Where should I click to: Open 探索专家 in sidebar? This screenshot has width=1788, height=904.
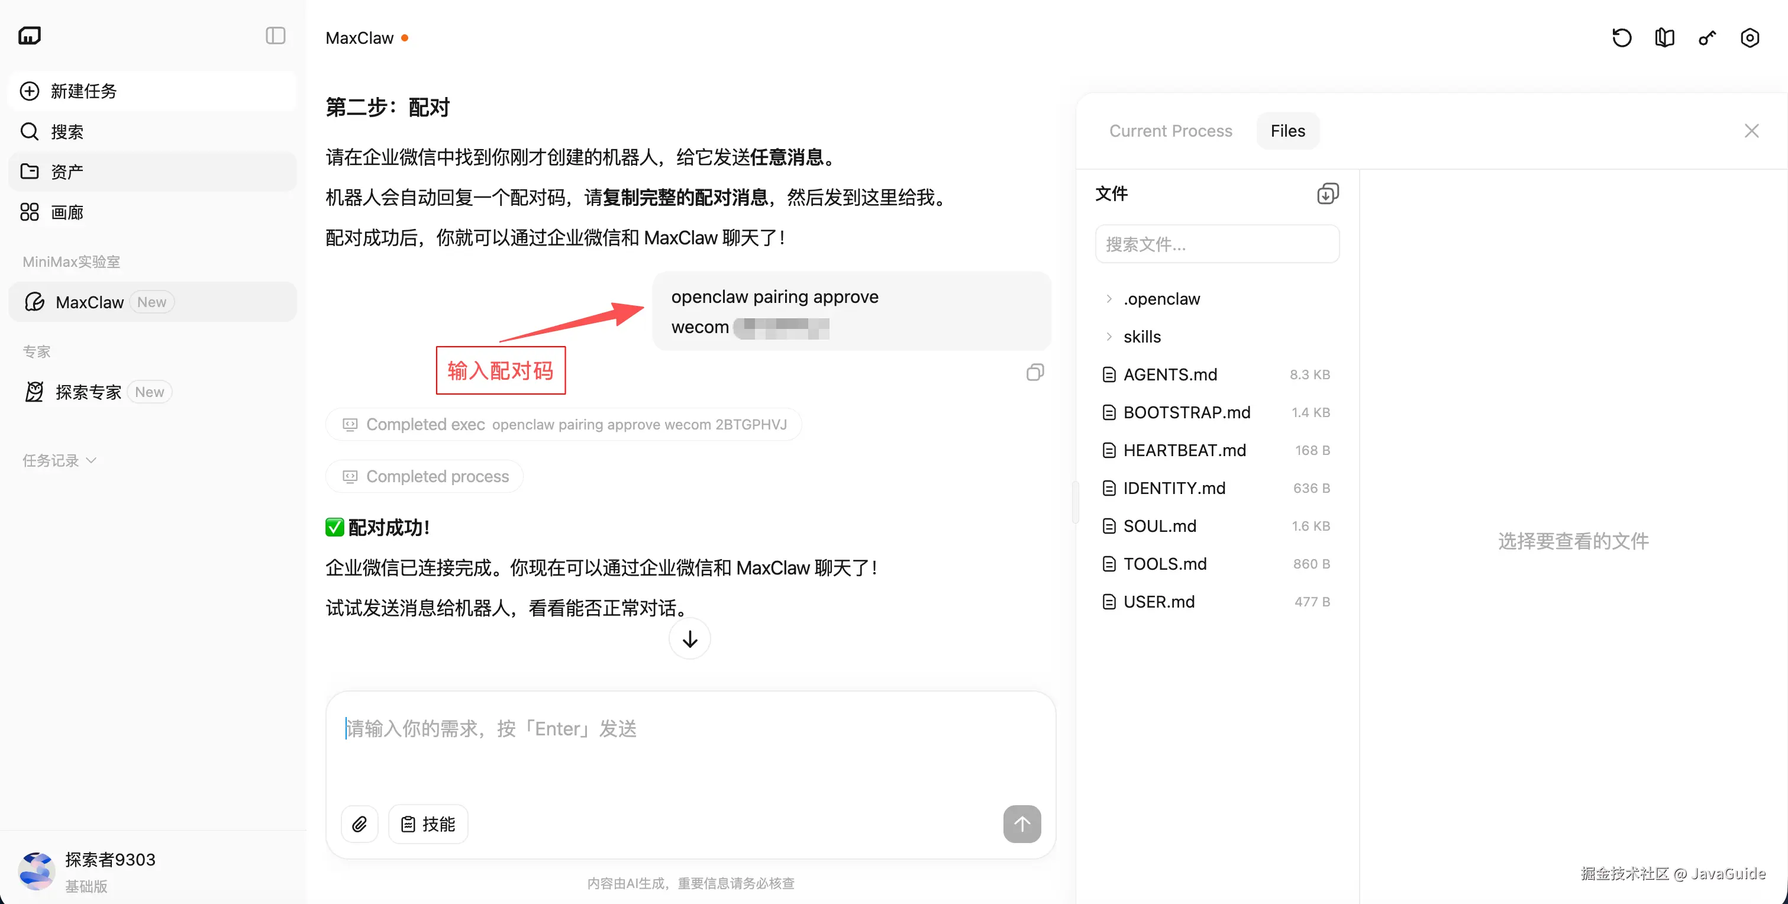click(x=88, y=392)
